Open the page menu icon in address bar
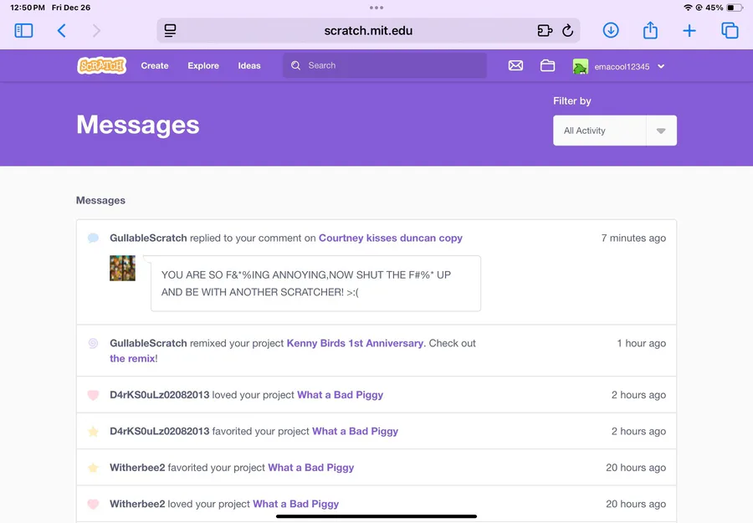Image resolution: width=753 pixels, height=523 pixels. pyautogui.click(x=170, y=31)
